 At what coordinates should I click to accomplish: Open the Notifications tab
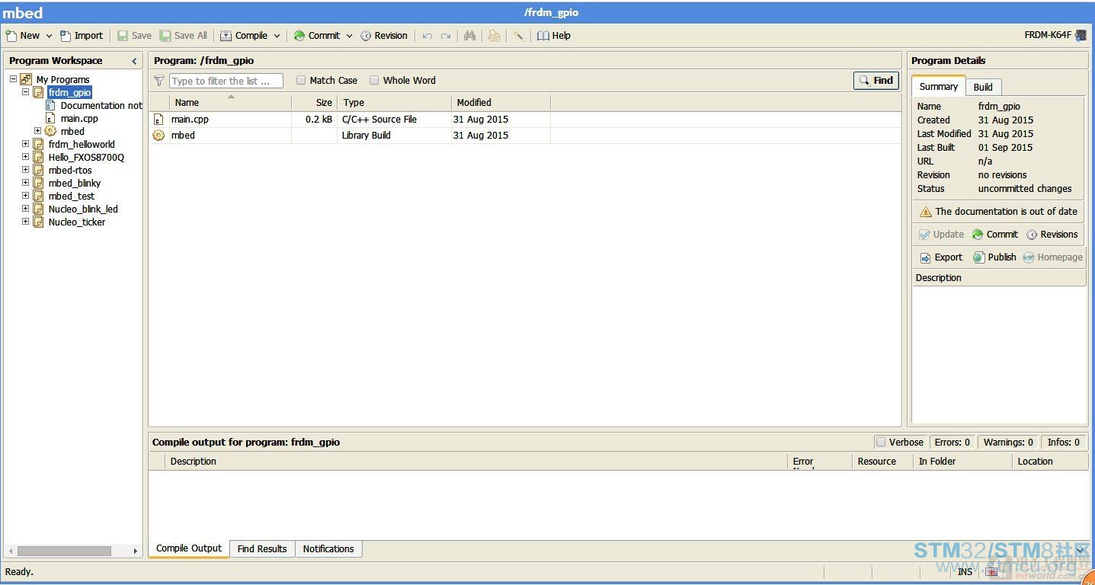(x=328, y=549)
